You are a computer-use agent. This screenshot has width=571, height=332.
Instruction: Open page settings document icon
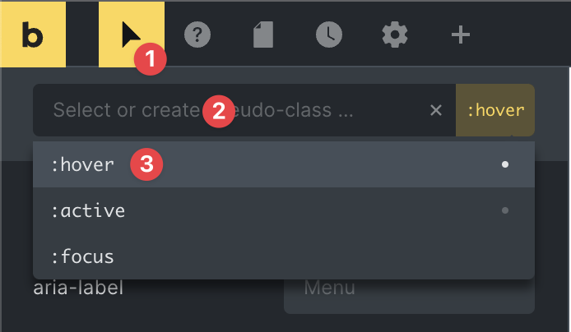point(263,35)
